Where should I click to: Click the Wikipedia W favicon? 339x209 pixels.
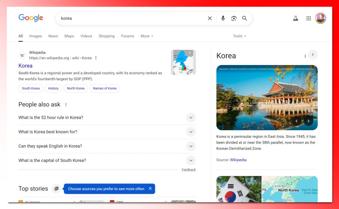(22, 55)
